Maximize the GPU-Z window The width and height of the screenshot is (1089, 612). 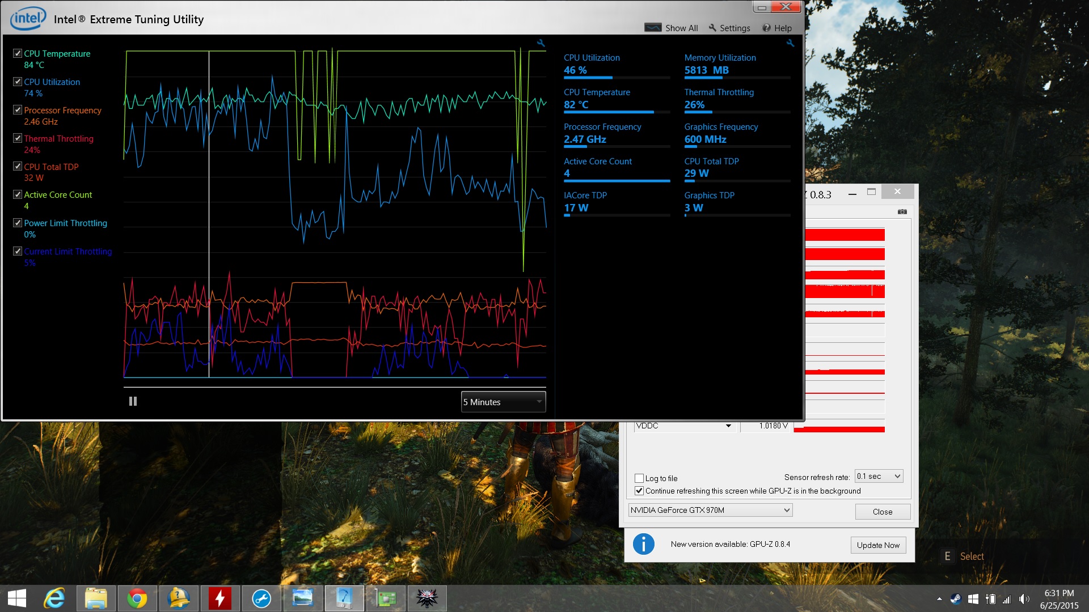pos(871,192)
